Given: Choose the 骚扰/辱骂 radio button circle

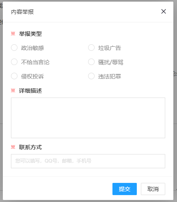Looking at the screenshot, I should pyautogui.click(x=91, y=62).
